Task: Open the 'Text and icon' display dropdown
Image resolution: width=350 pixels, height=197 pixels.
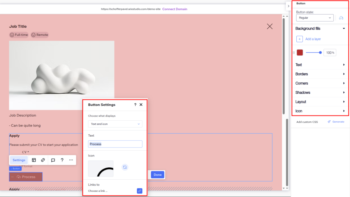Action: pyautogui.click(x=115, y=124)
